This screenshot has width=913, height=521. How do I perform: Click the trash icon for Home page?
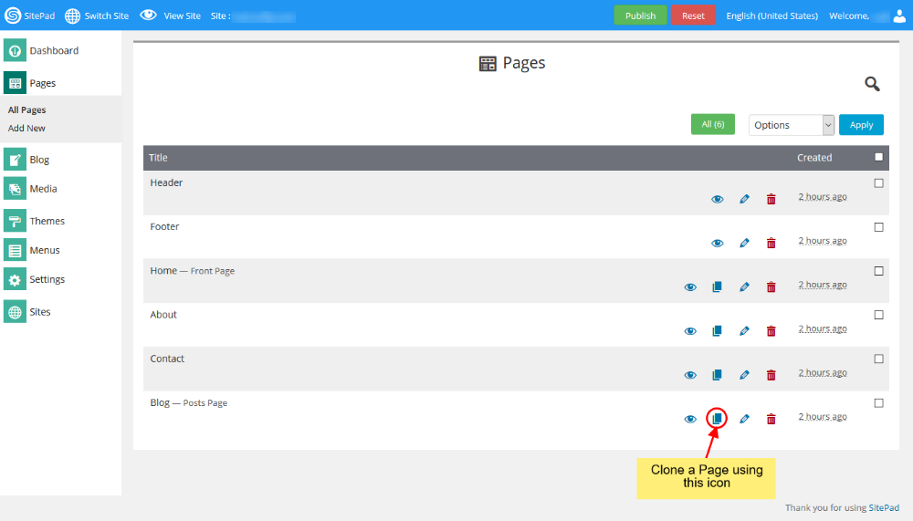pos(771,287)
